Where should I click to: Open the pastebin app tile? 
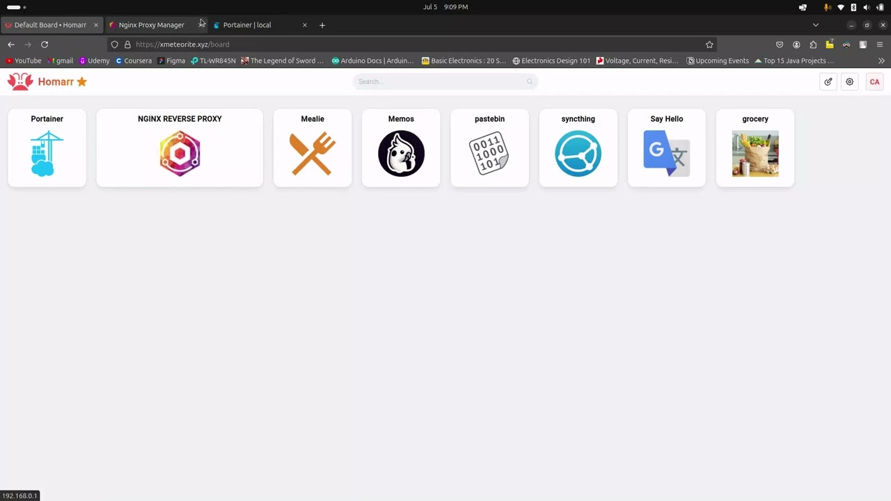pos(489,148)
